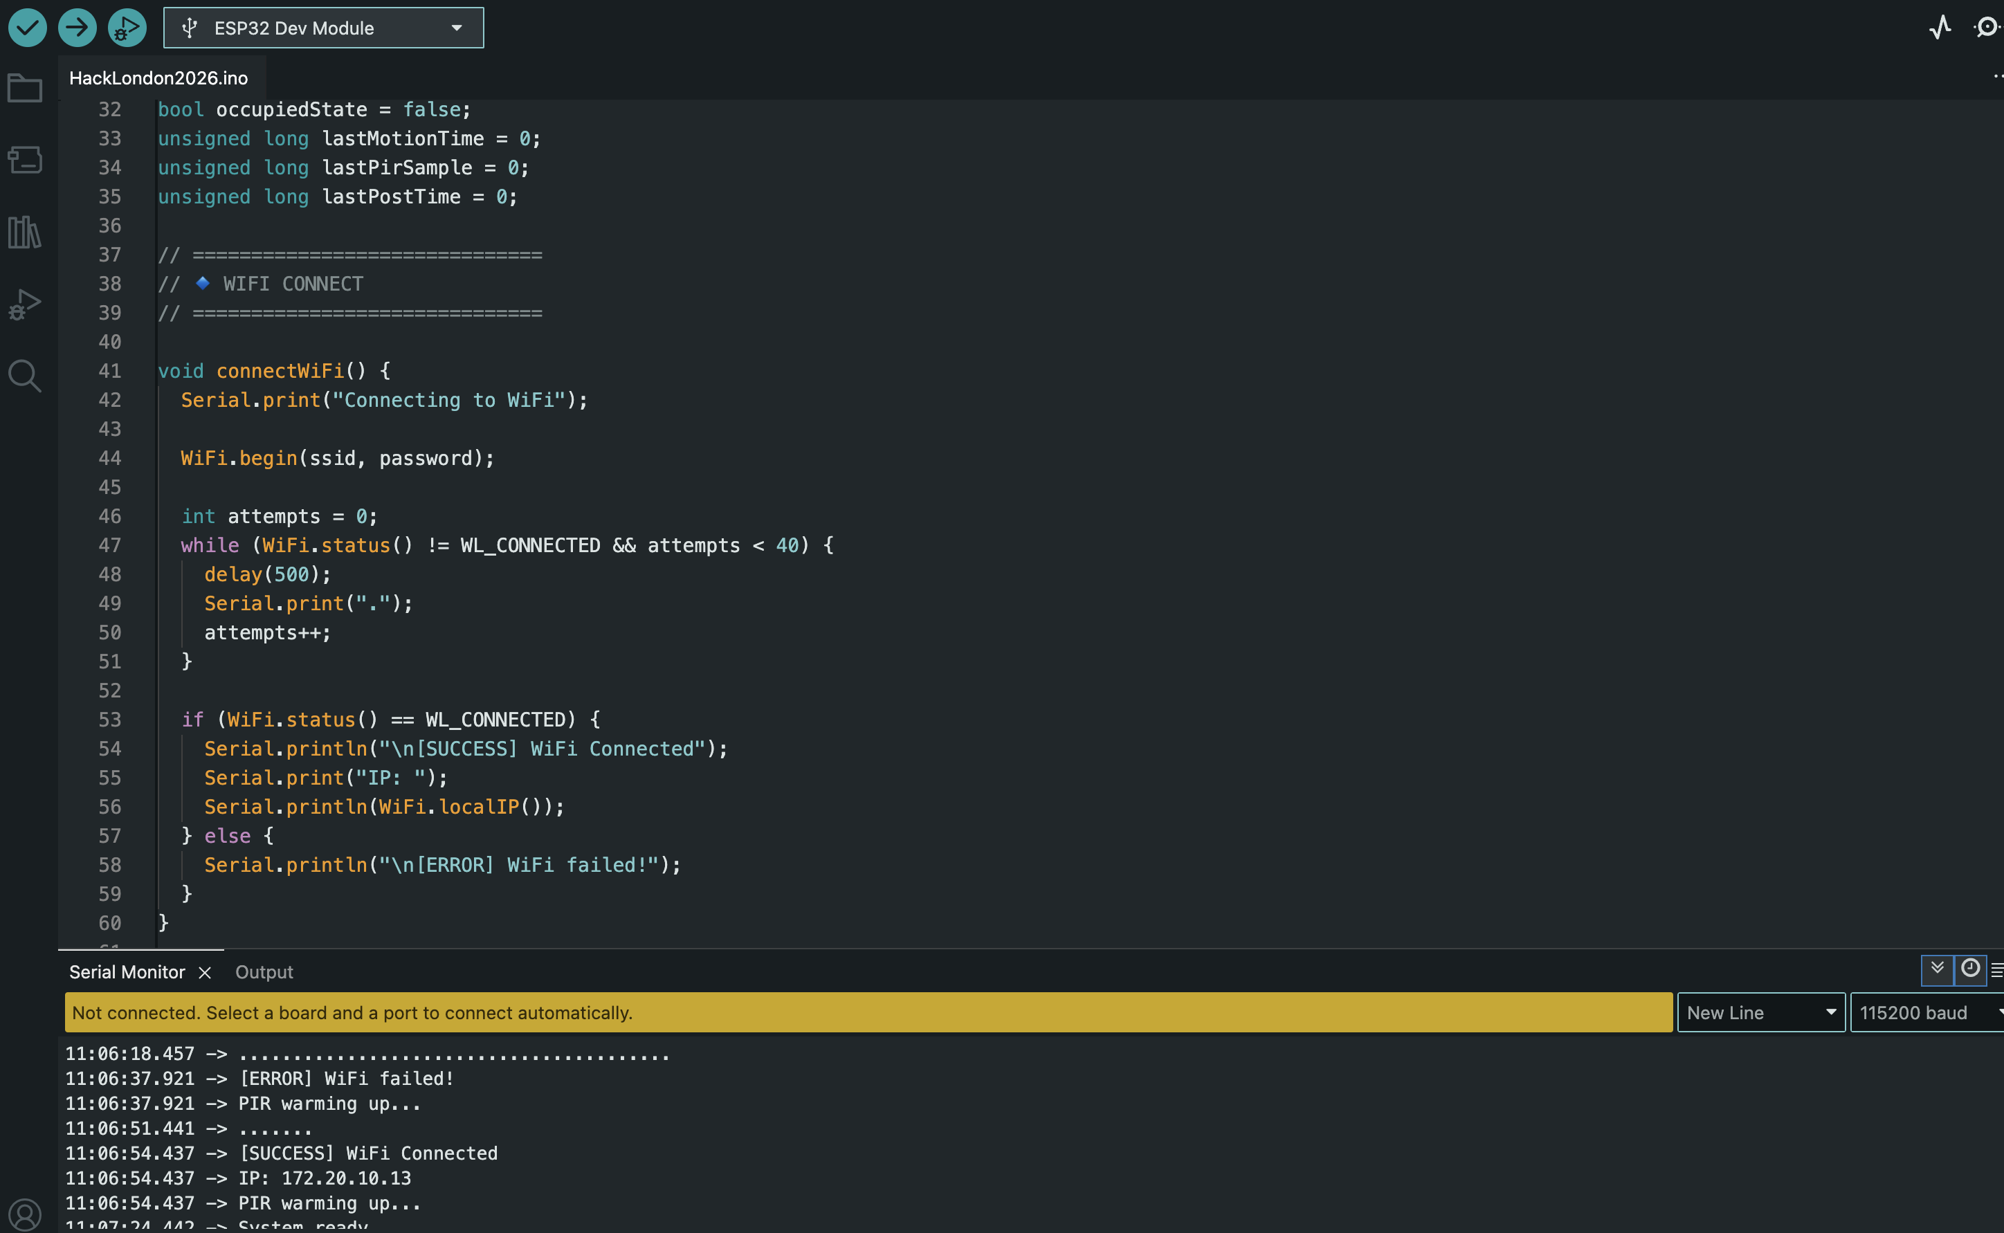Expand the ESP32 Dev Module board selector
The height and width of the screenshot is (1233, 2004).
pyautogui.click(x=323, y=28)
